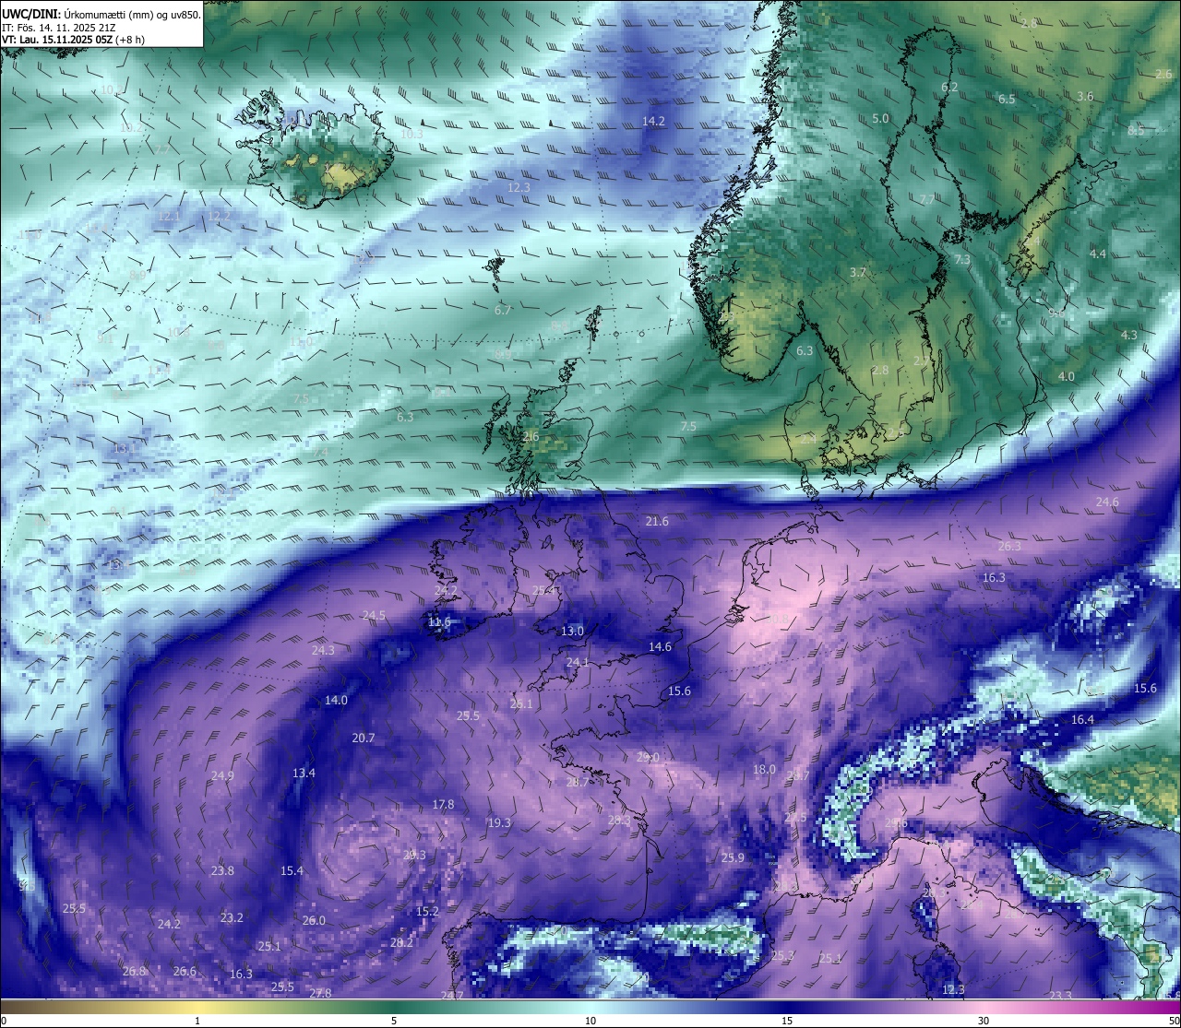
Task: Click the 24.9 precipitation value
Action: tap(222, 775)
